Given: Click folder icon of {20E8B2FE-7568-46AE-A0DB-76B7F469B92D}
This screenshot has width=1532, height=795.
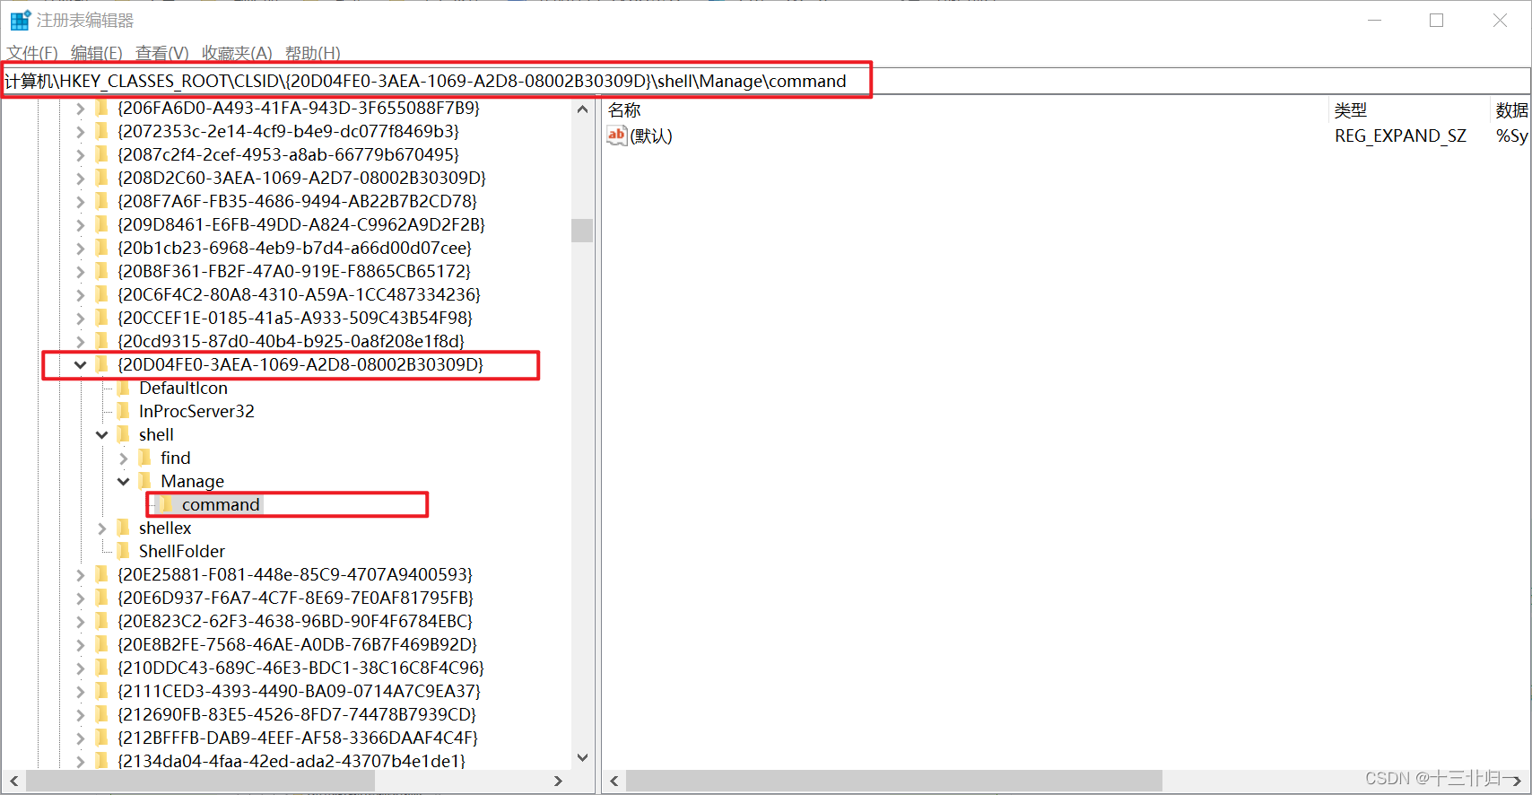Looking at the screenshot, I should (x=101, y=644).
